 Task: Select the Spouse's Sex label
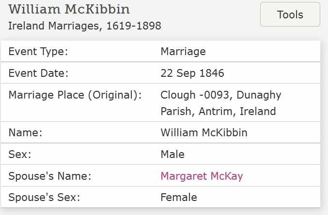coord(44,197)
